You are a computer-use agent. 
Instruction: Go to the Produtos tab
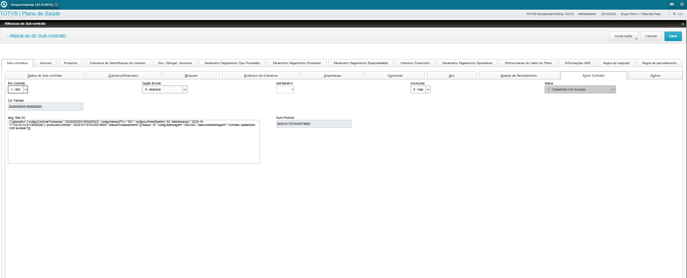71,63
